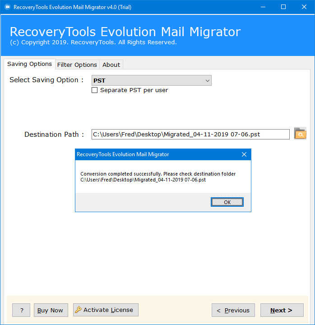Close the conversion completed dialog with X

point(244,154)
